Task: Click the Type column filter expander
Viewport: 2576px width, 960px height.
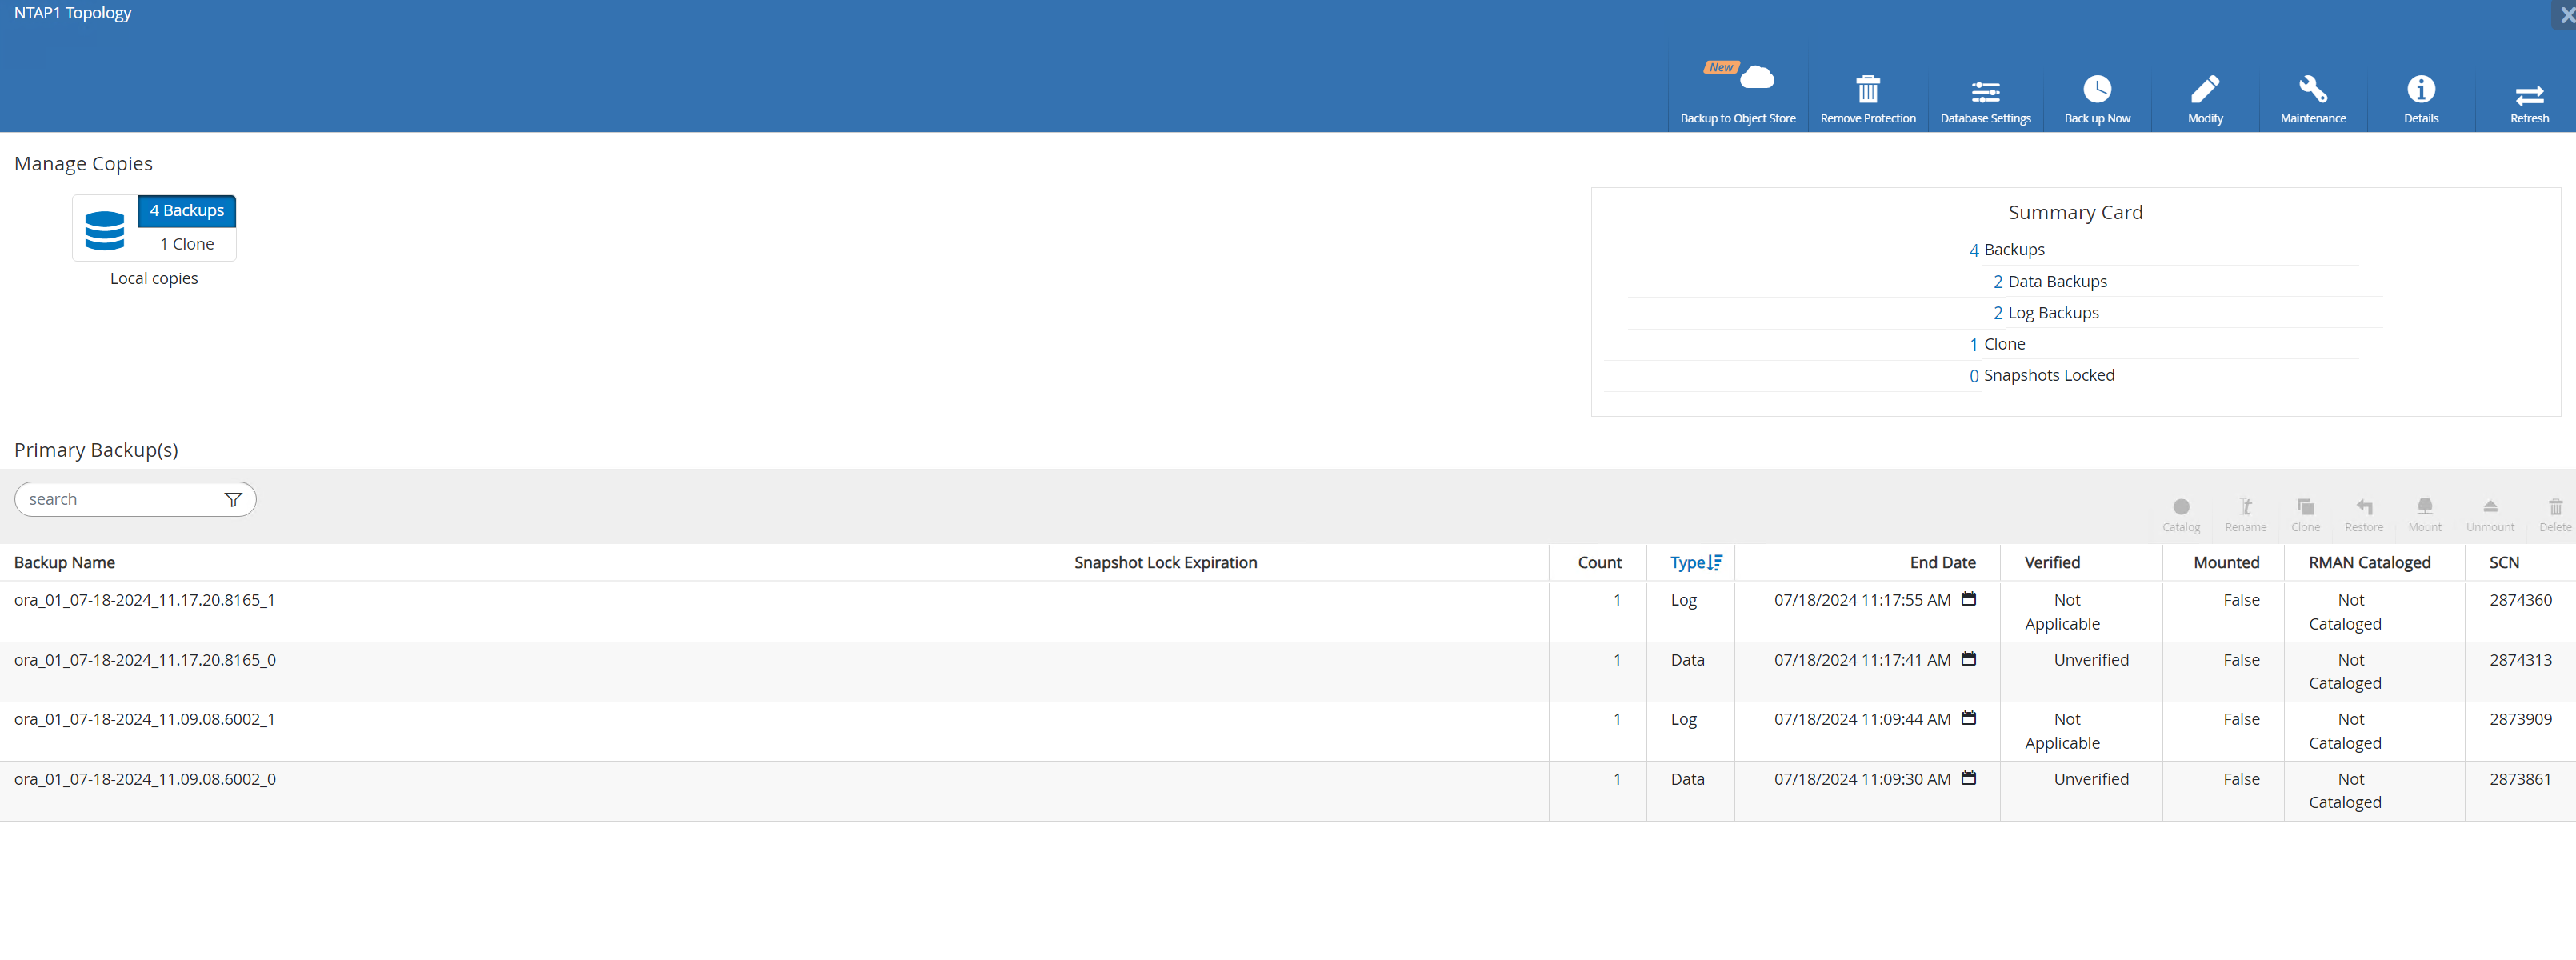Action: 1714,562
